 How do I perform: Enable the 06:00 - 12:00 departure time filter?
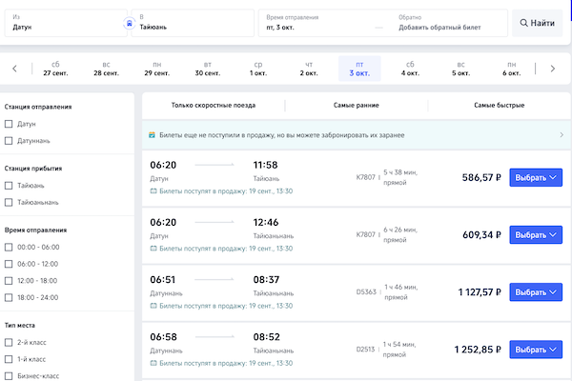10,264
